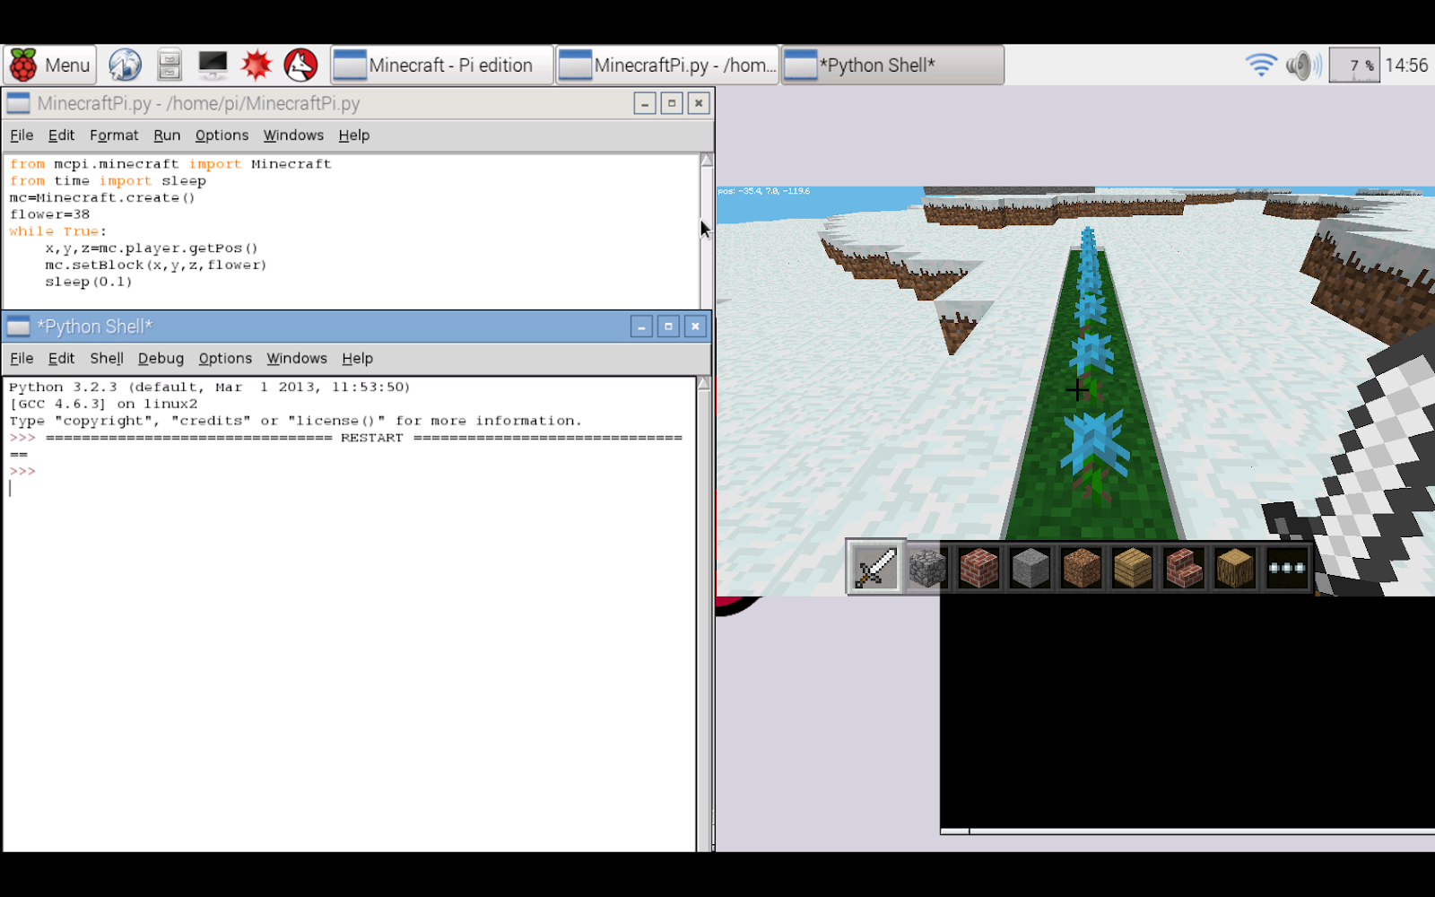Screen dimensions: 1435x897
Task: Click the 14:56 clock
Action: tap(1406, 65)
